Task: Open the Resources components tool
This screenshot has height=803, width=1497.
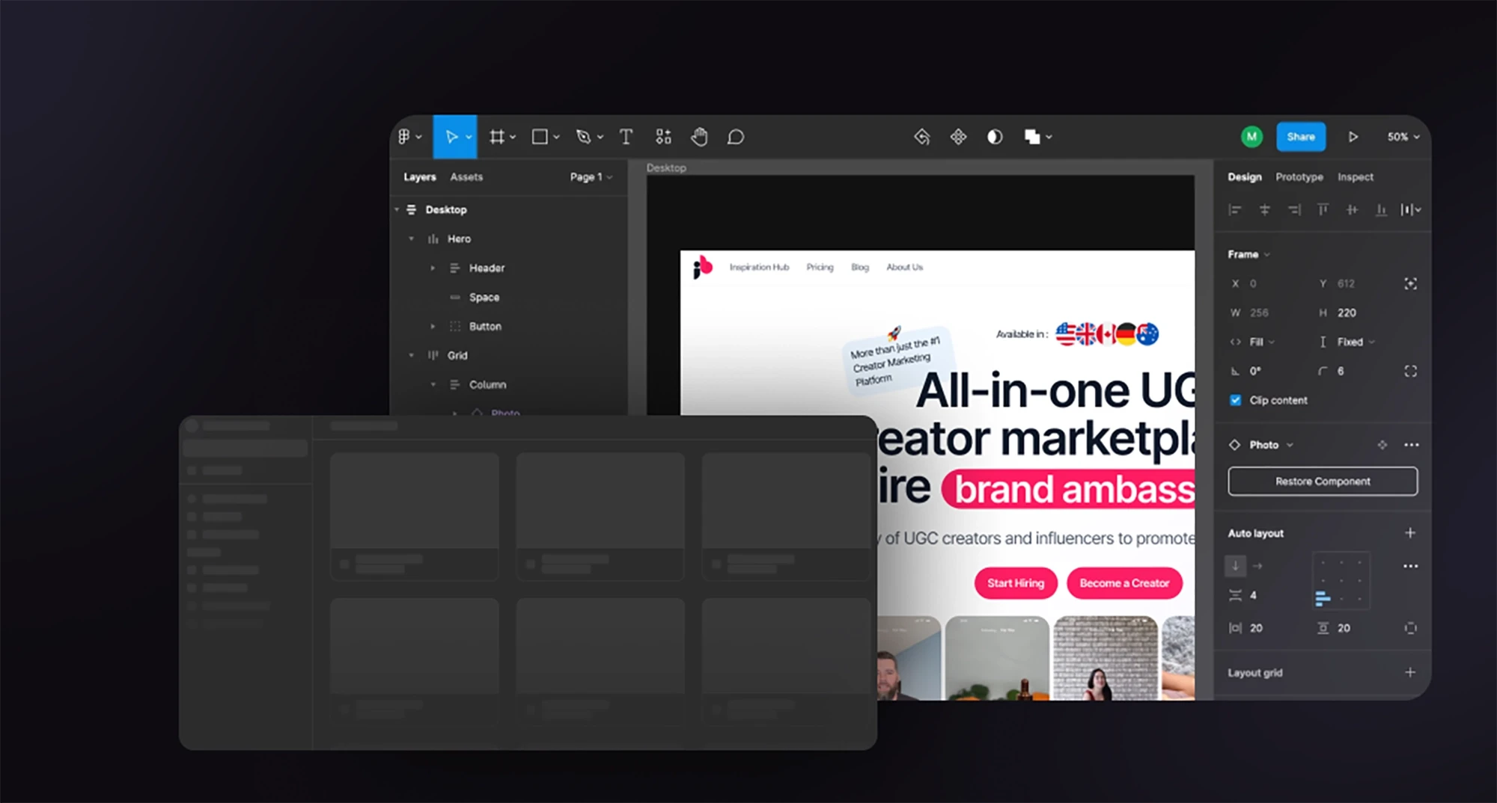Action: click(x=663, y=137)
